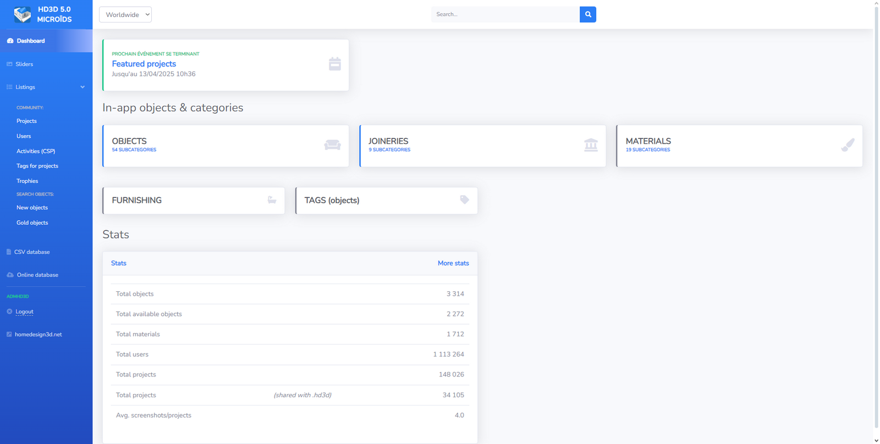The image size is (880, 444).
Task: Click the calendar icon in Featured projects card
Action: (334, 64)
